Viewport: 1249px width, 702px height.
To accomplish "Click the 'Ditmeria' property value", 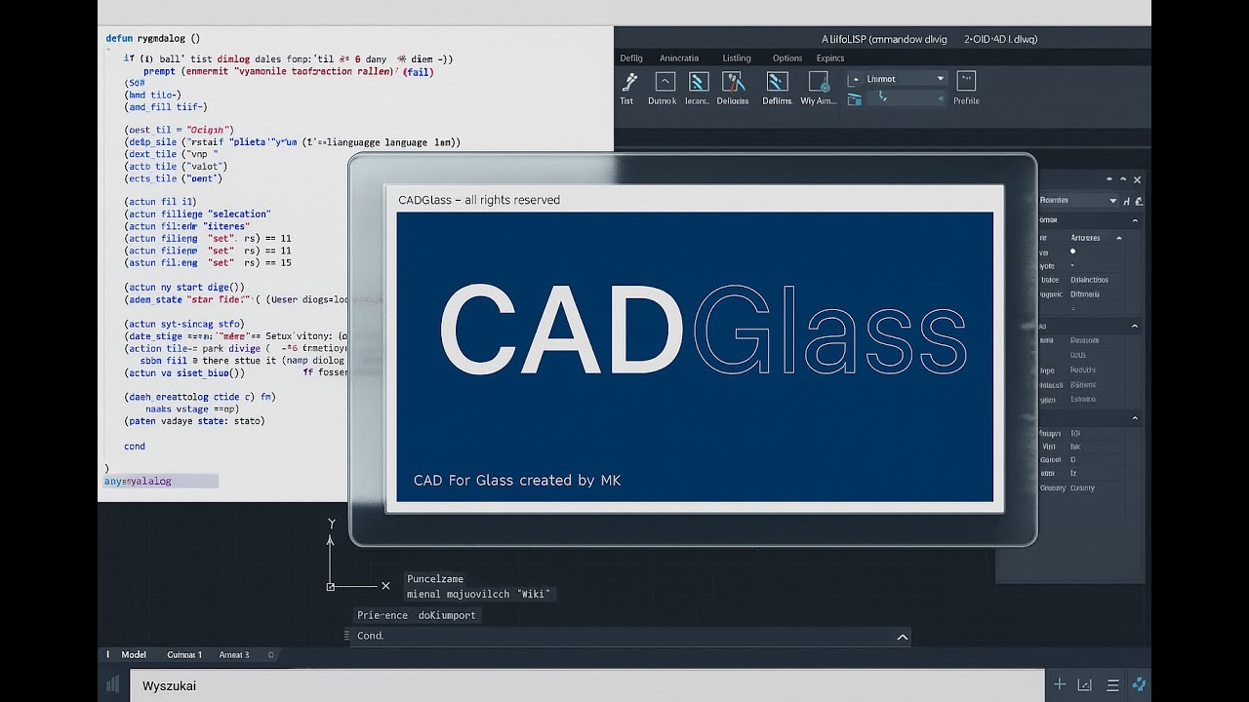I will [1085, 293].
